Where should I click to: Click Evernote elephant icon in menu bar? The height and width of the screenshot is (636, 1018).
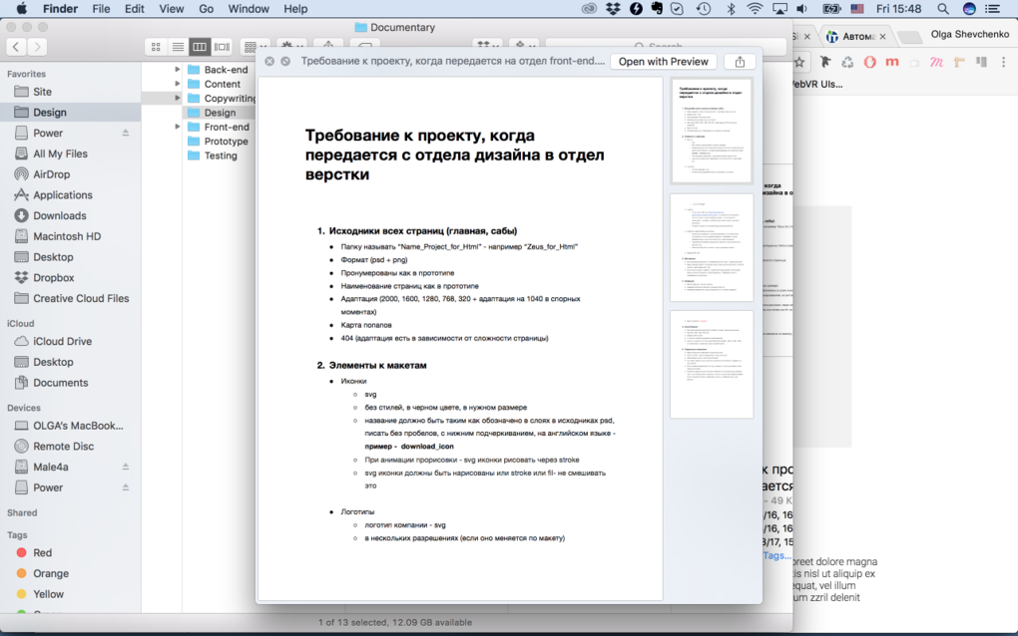657,9
